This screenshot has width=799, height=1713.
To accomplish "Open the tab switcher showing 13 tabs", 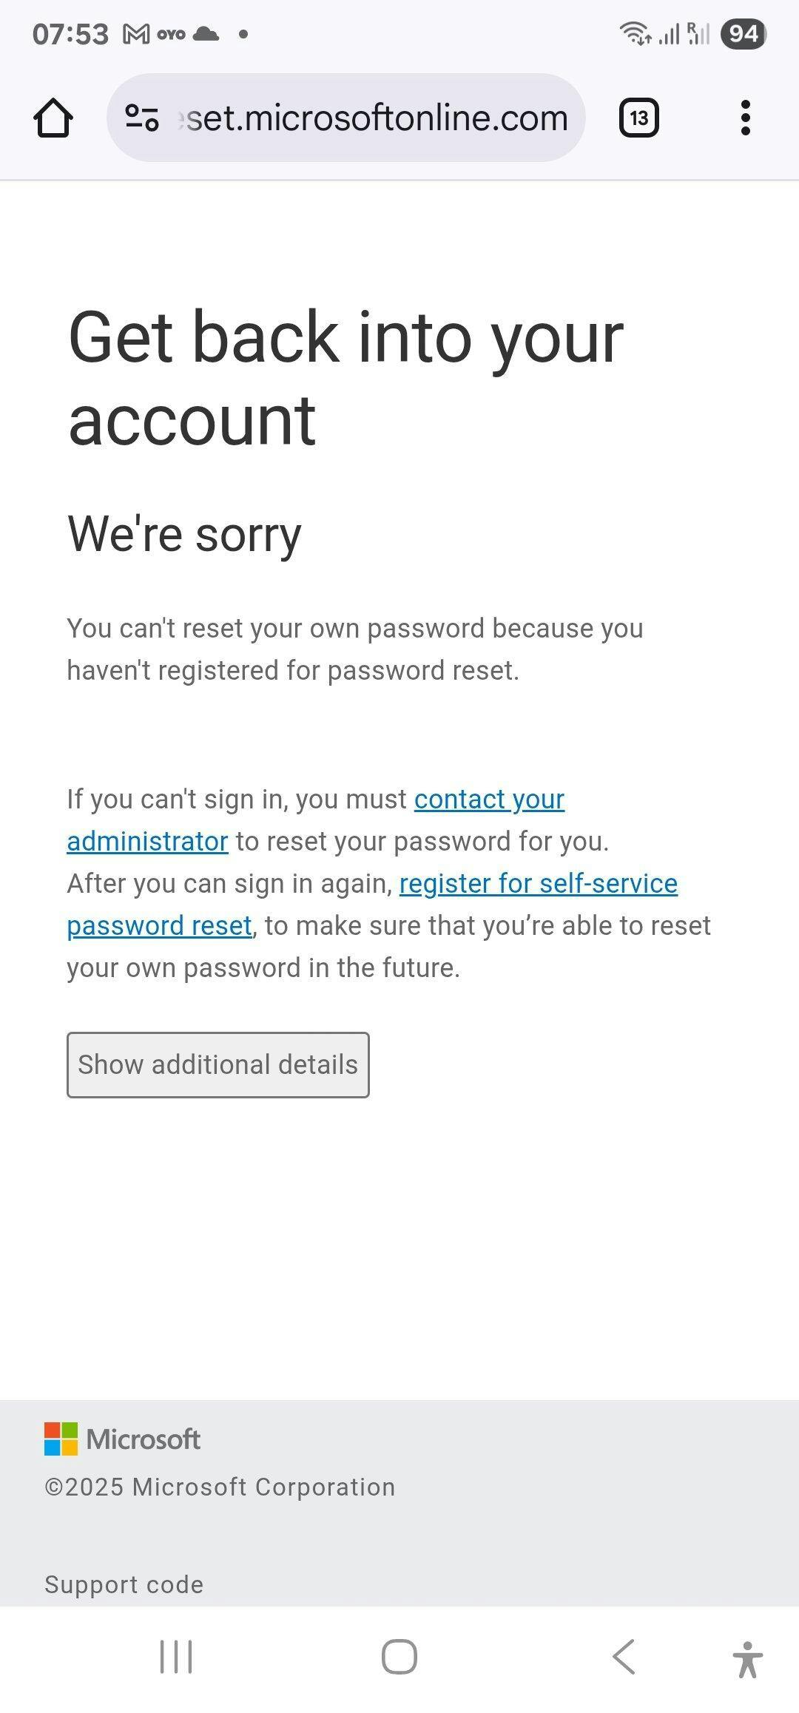I will [x=638, y=118].
